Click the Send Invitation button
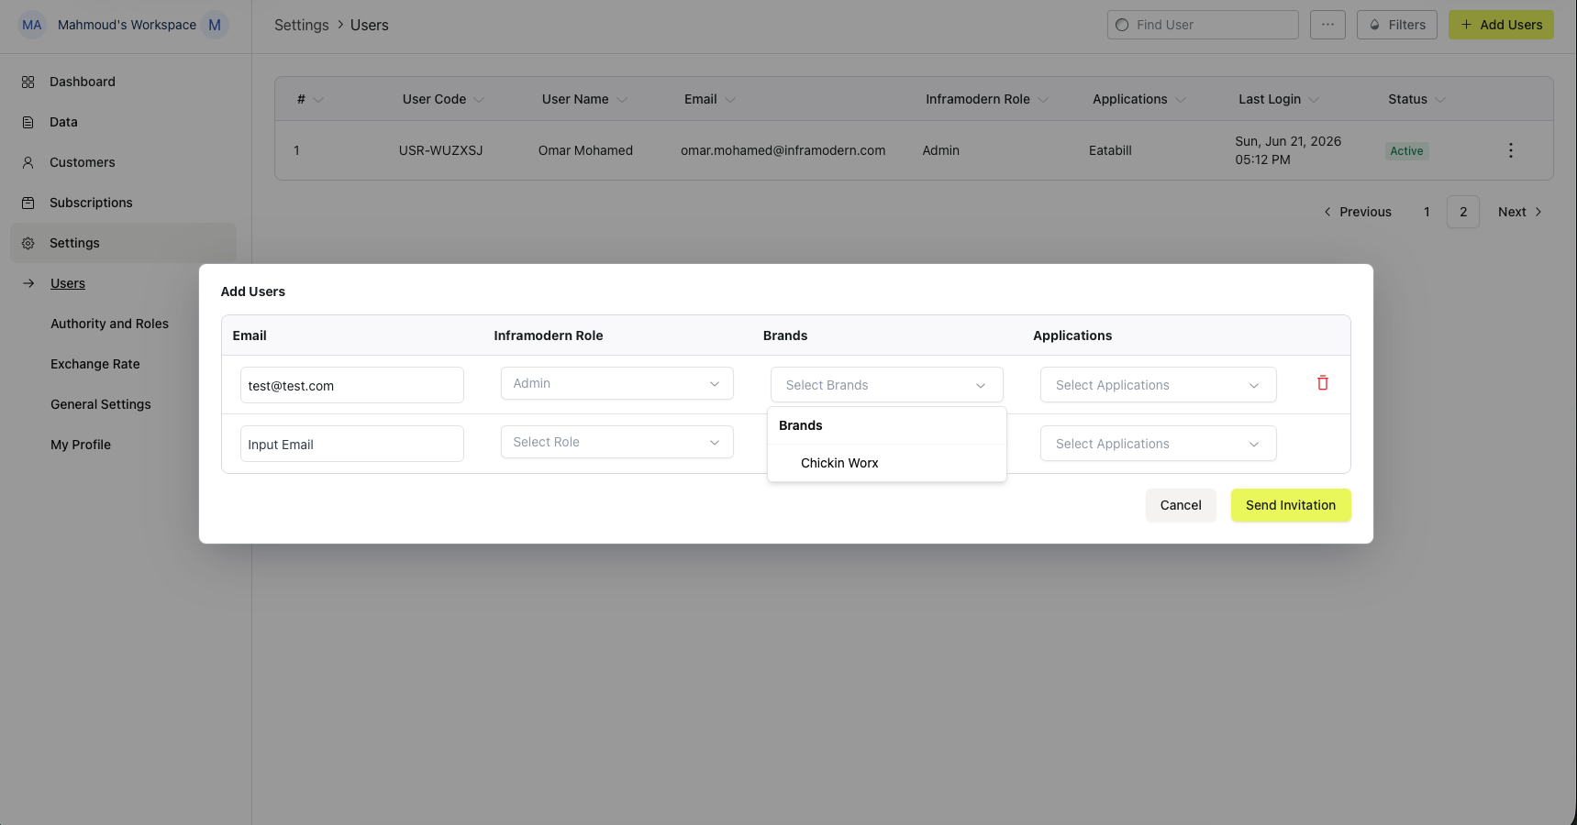 pos(1291,505)
